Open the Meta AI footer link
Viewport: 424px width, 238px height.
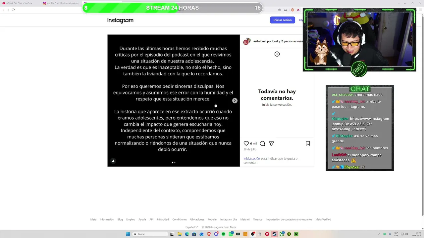tap(245, 219)
